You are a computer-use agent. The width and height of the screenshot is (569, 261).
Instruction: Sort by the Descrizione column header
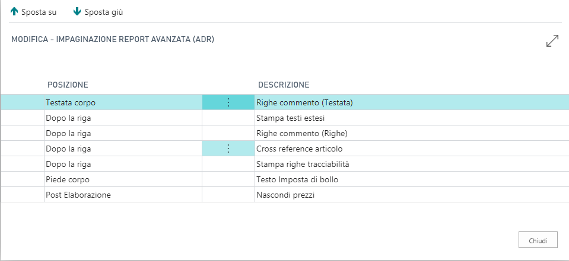[283, 85]
